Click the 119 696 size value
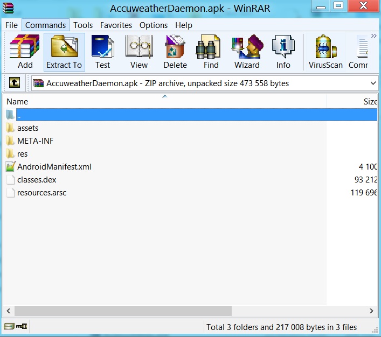The width and height of the screenshot is (381, 337). click(x=364, y=193)
